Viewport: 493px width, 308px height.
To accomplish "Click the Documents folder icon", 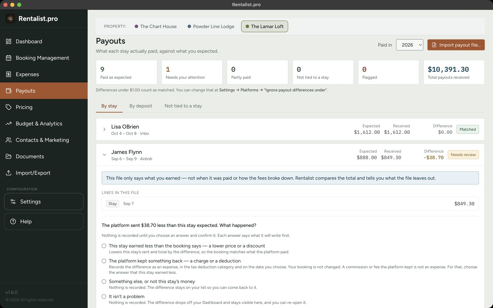I will tap(9, 156).
